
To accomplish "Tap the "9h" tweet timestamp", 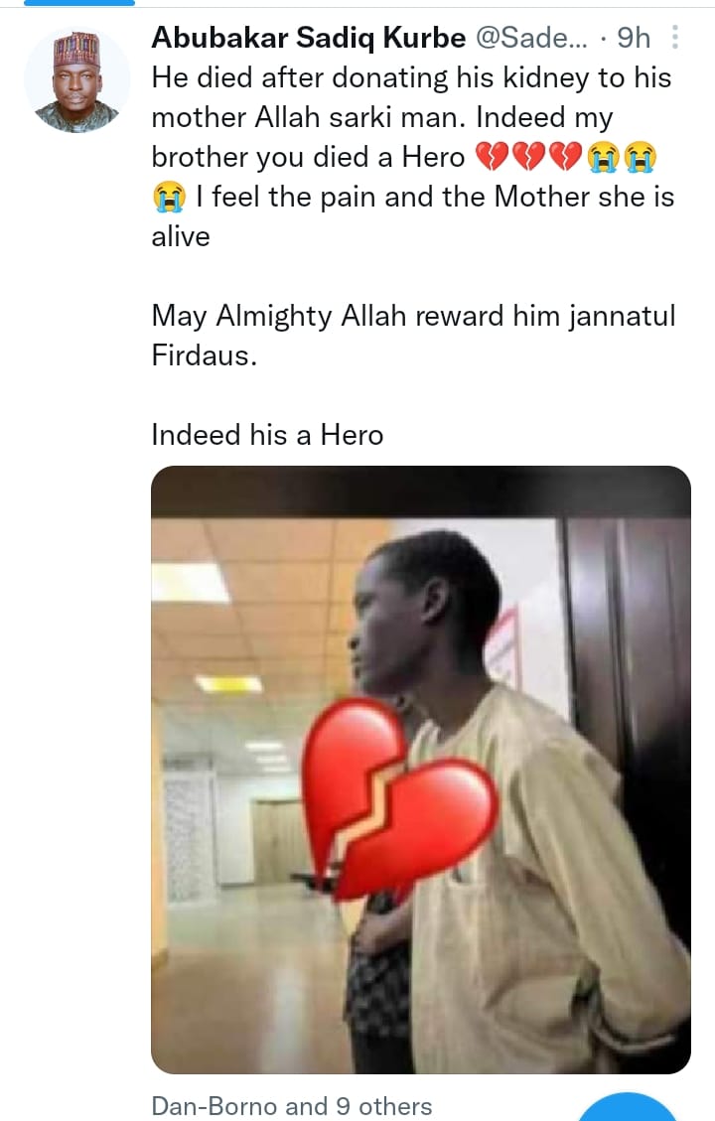I will [634, 38].
